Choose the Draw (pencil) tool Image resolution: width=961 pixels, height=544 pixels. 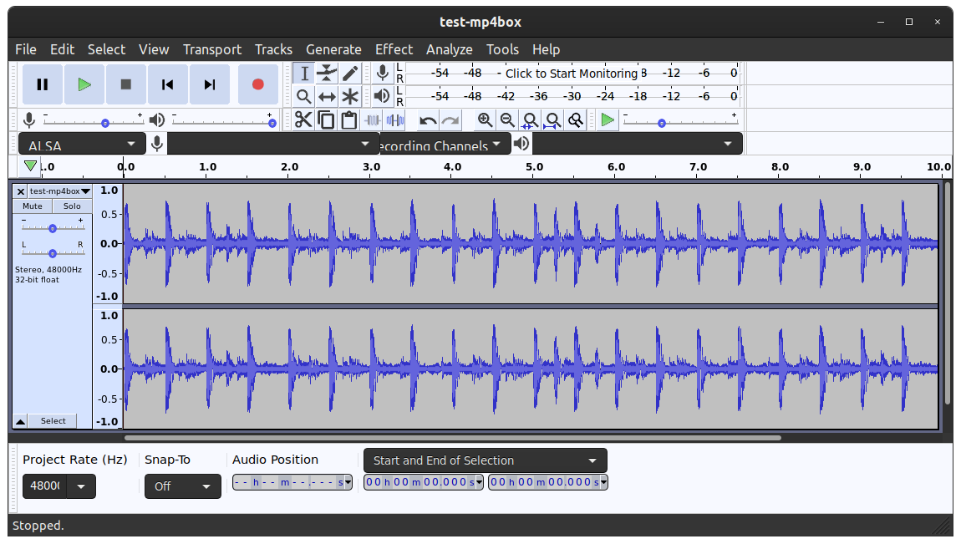350,74
